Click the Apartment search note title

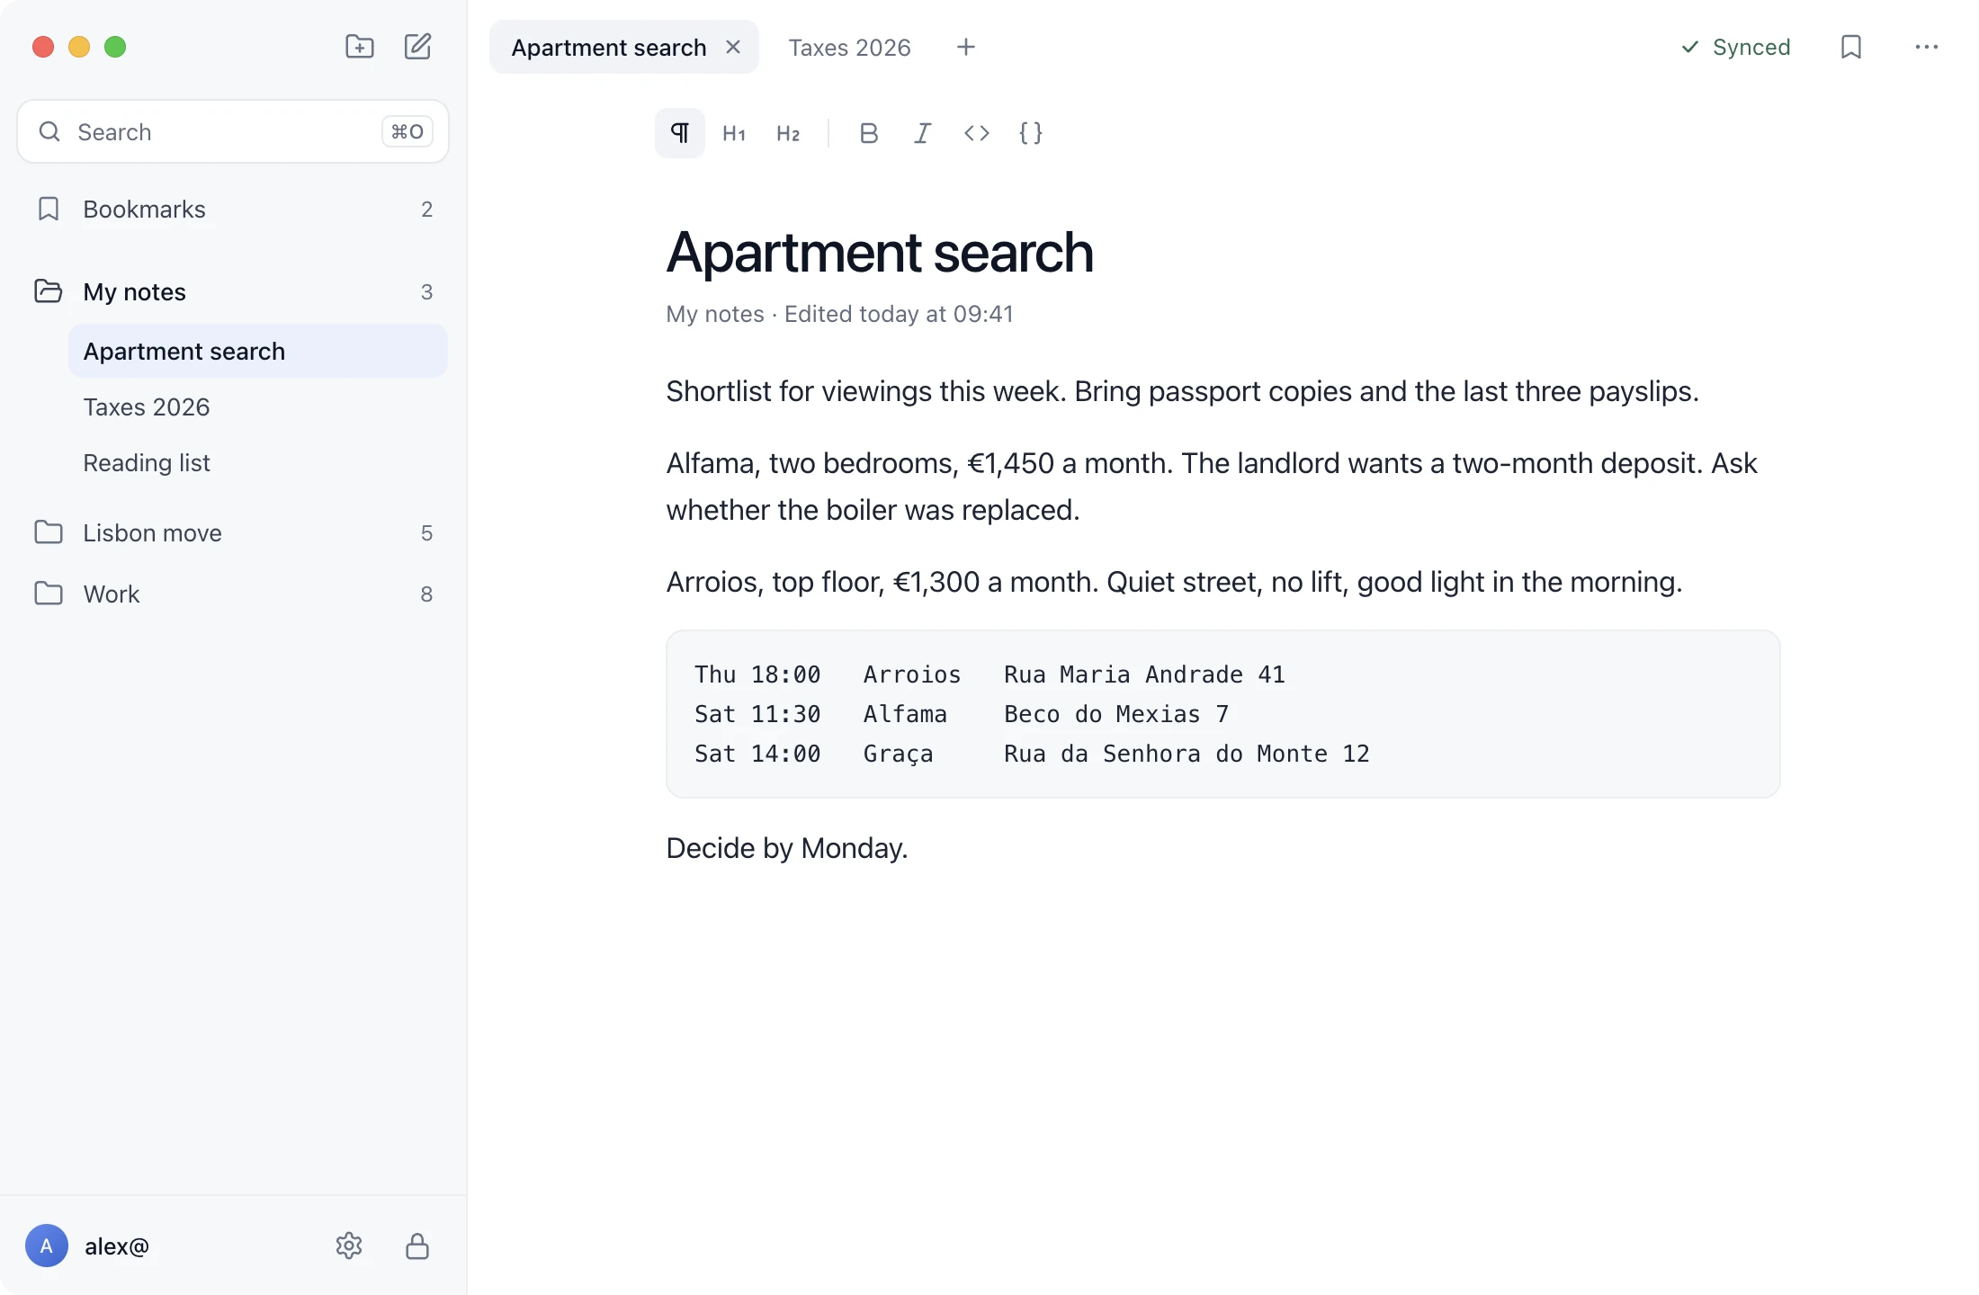[880, 252]
